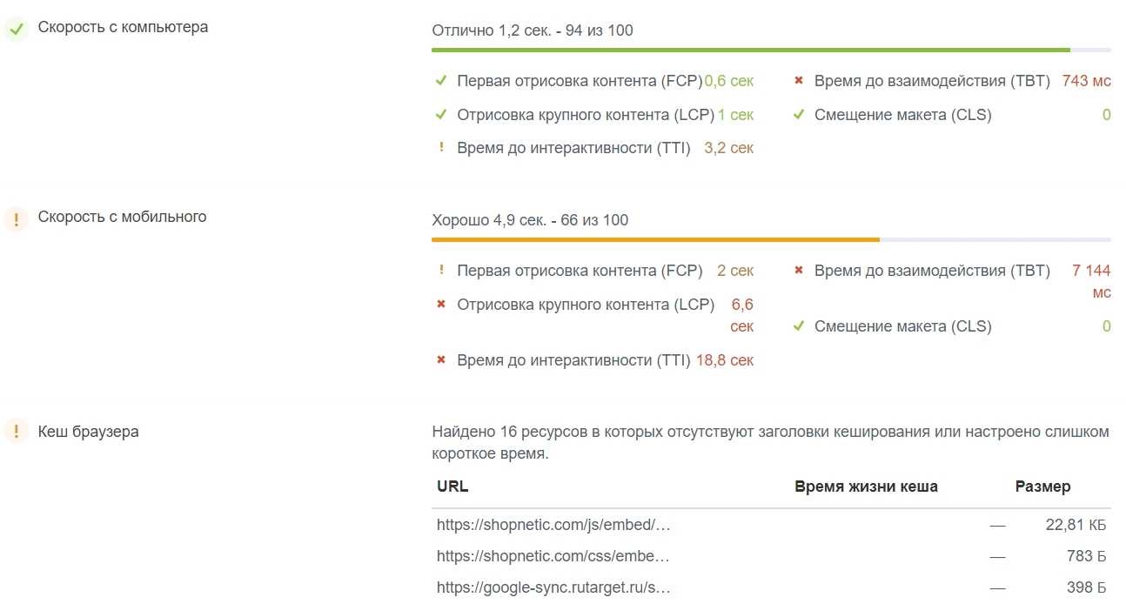
Task: Click the Время жизни кеша column header
Action: pyautogui.click(x=866, y=487)
